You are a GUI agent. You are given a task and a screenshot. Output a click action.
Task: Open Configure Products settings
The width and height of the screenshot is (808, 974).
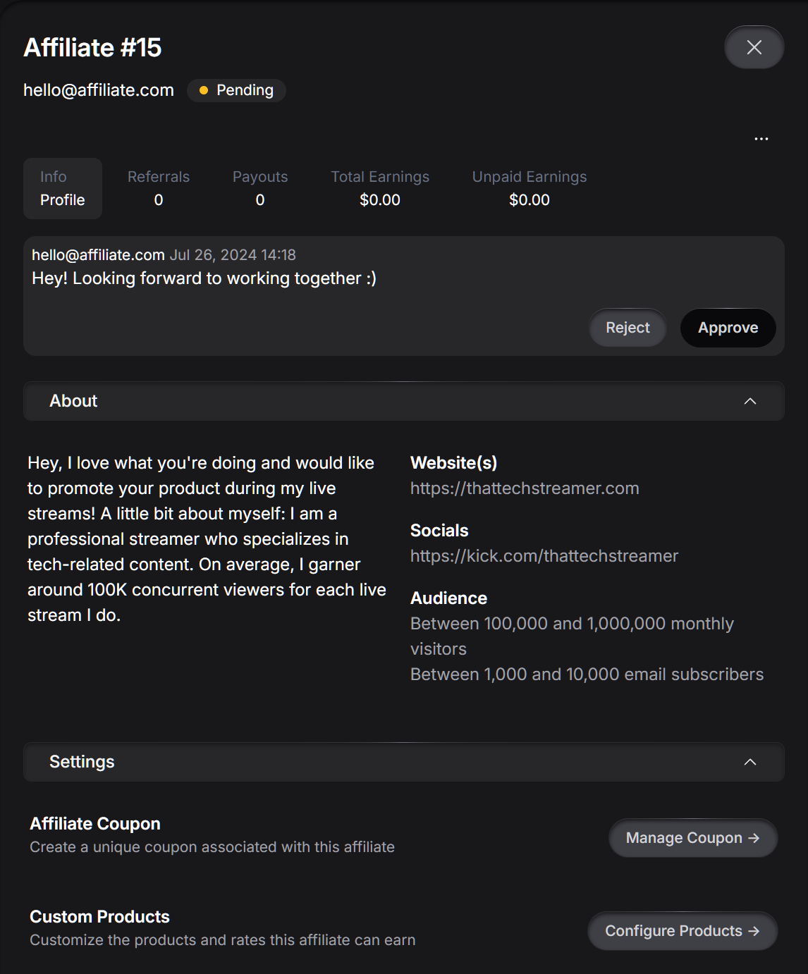point(682,931)
